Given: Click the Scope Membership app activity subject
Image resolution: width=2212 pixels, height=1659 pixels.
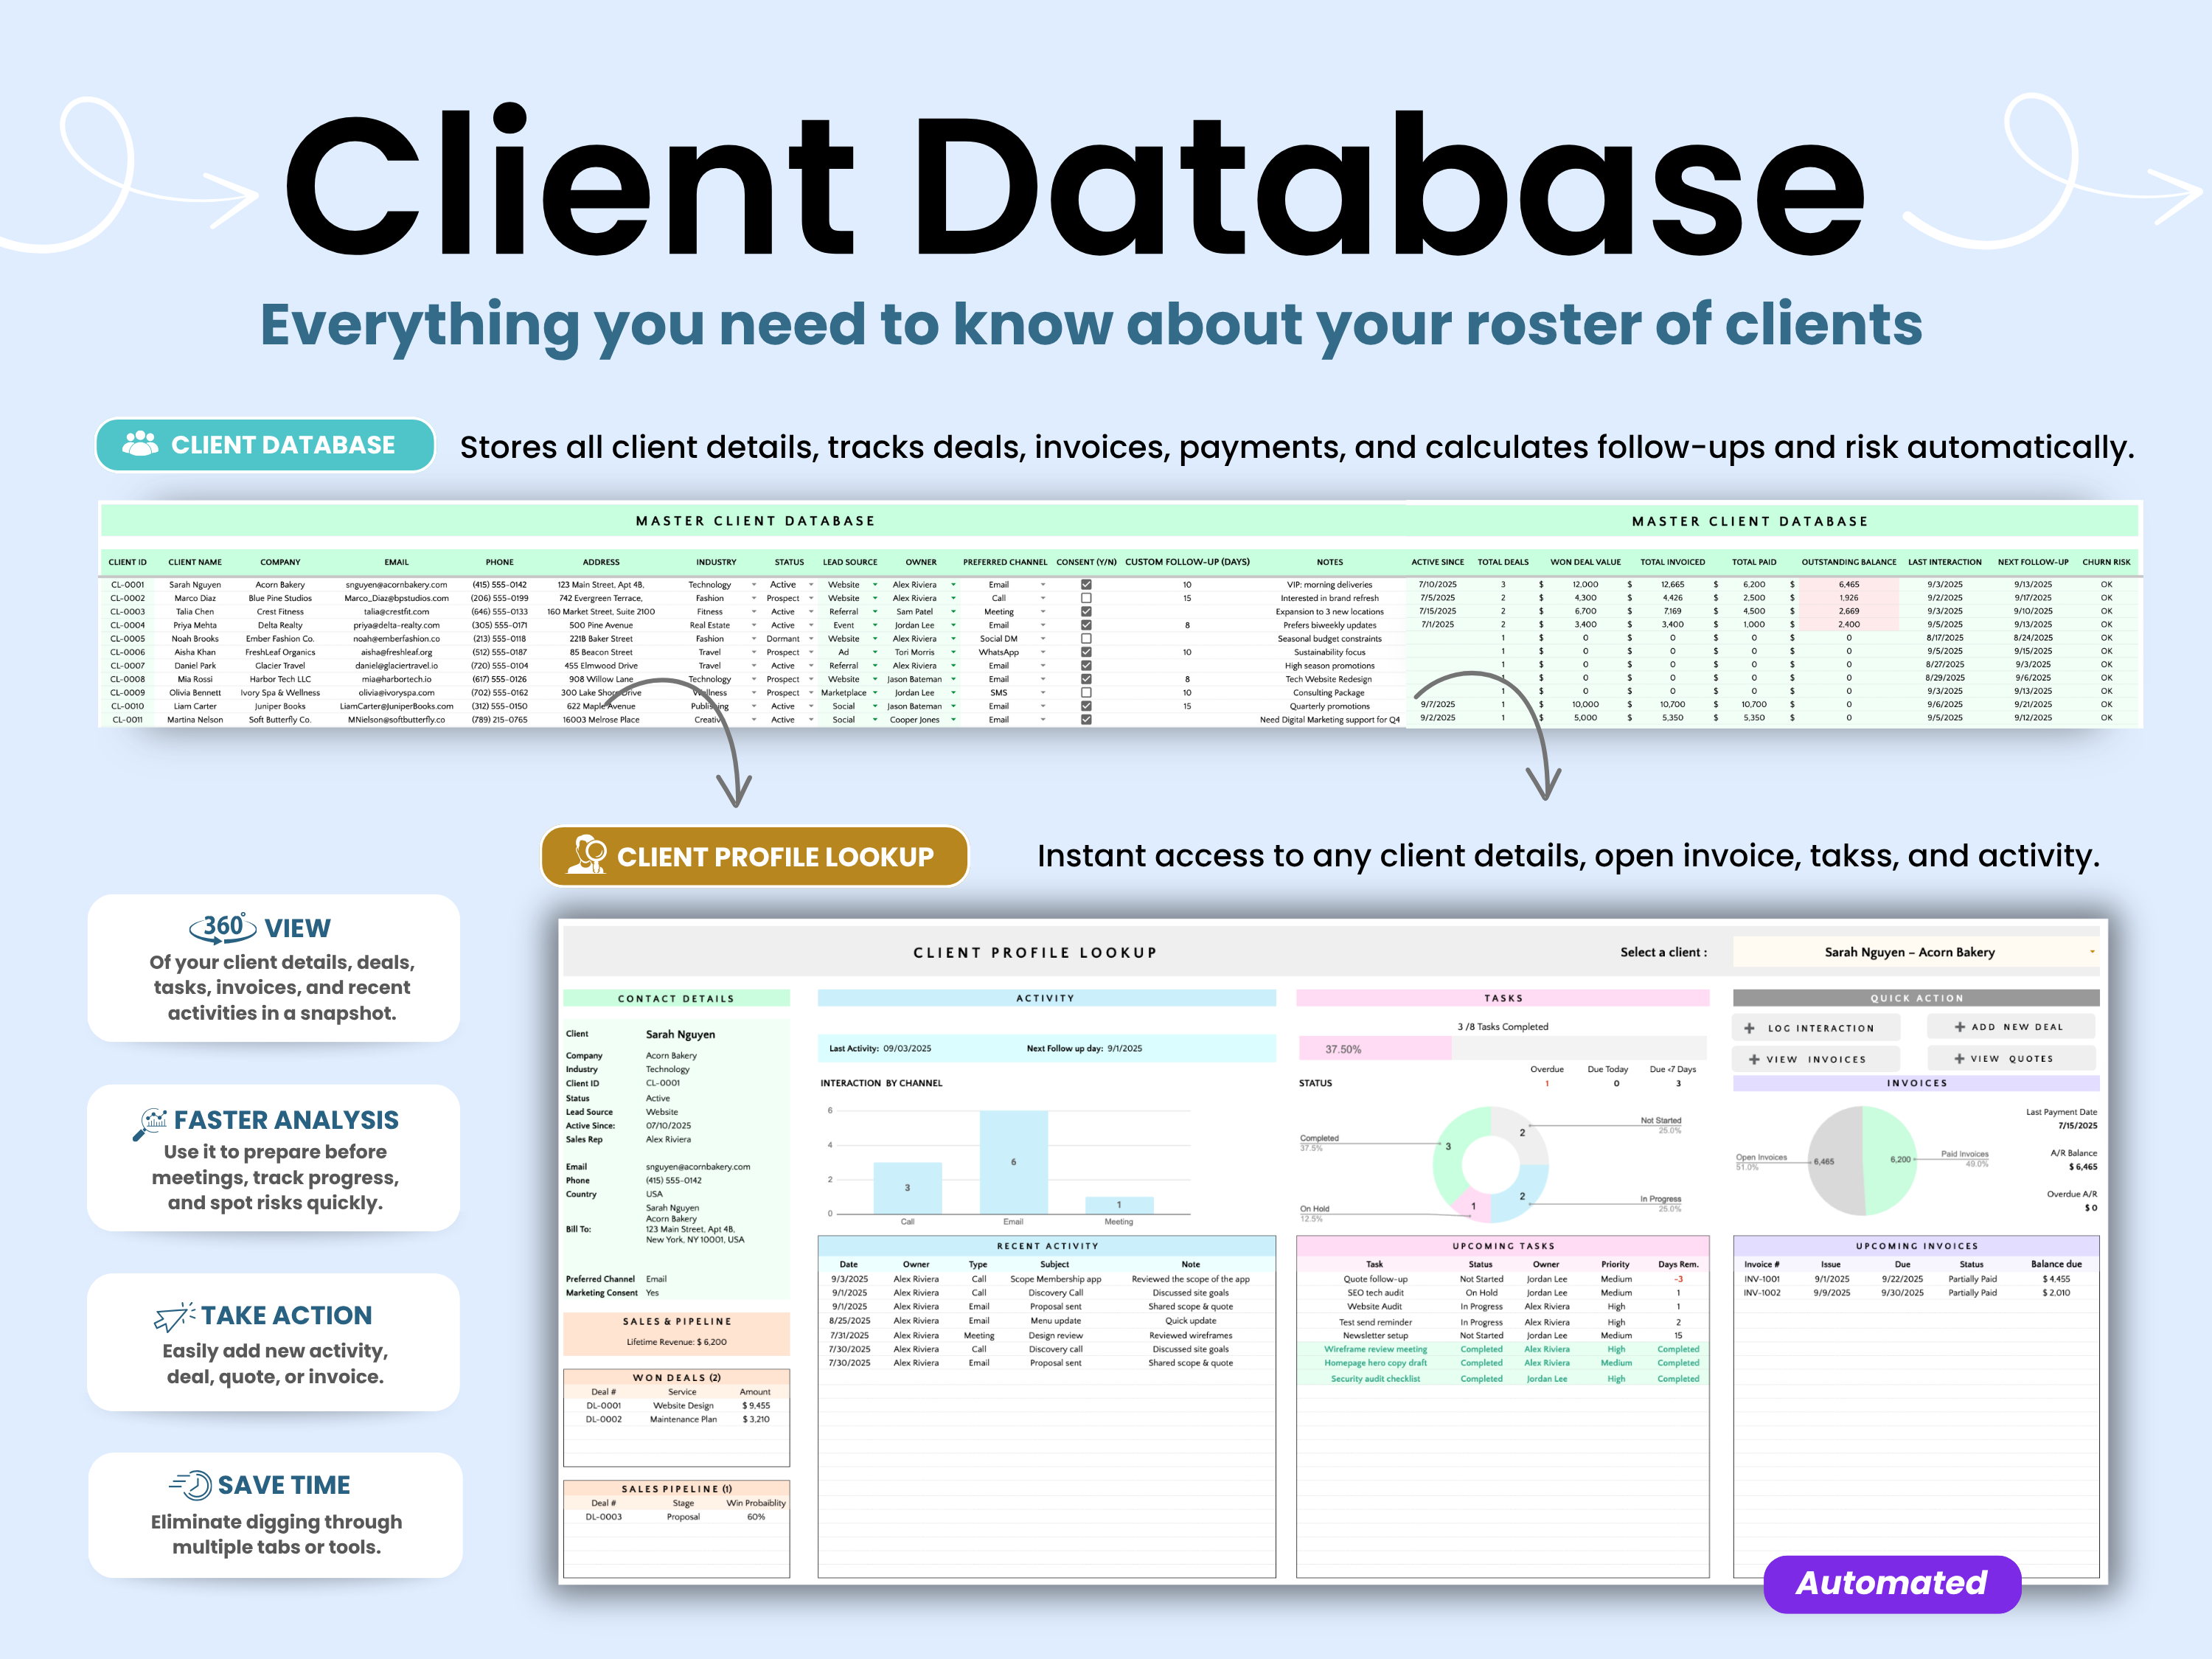Looking at the screenshot, I should point(1055,1279).
